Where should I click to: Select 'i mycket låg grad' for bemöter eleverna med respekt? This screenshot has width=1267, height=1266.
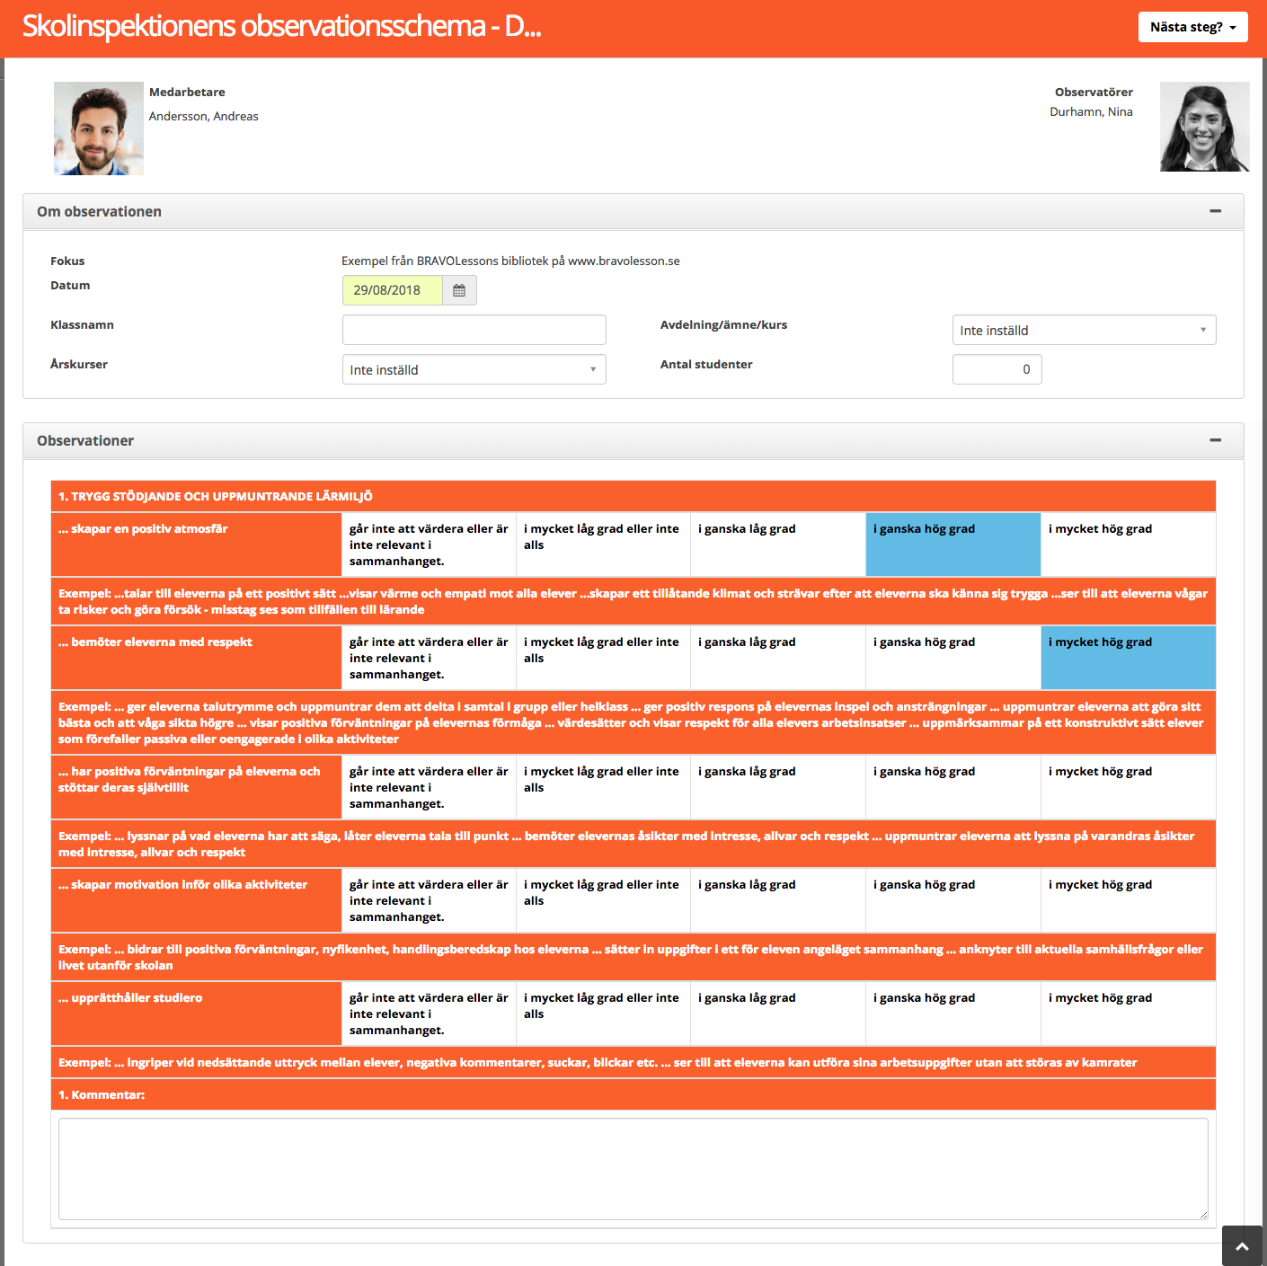tap(603, 658)
